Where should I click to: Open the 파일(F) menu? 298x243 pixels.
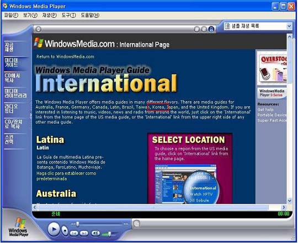click(11, 15)
